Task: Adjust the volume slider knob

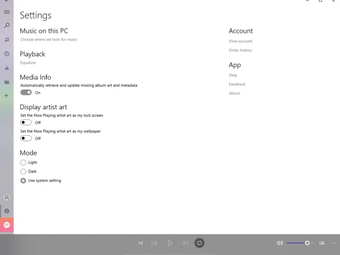Action: (x=307, y=243)
